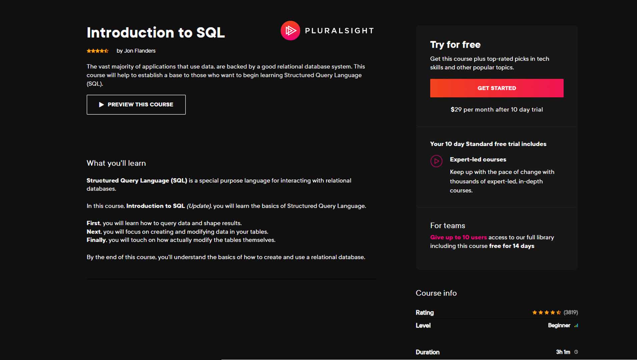This screenshot has width=637, height=360.
Task: Click the Pluralsight round logo icon
Action: 290,31
